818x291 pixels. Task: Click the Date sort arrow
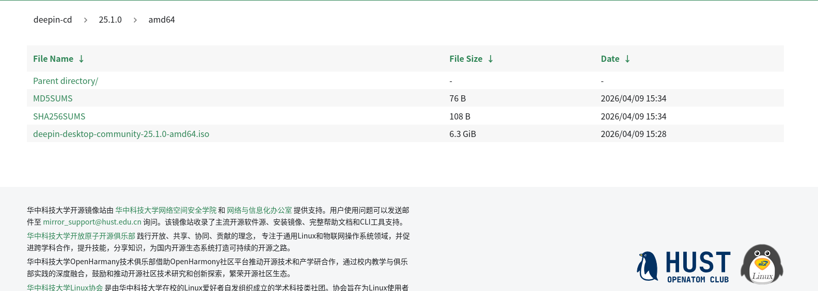click(x=627, y=59)
